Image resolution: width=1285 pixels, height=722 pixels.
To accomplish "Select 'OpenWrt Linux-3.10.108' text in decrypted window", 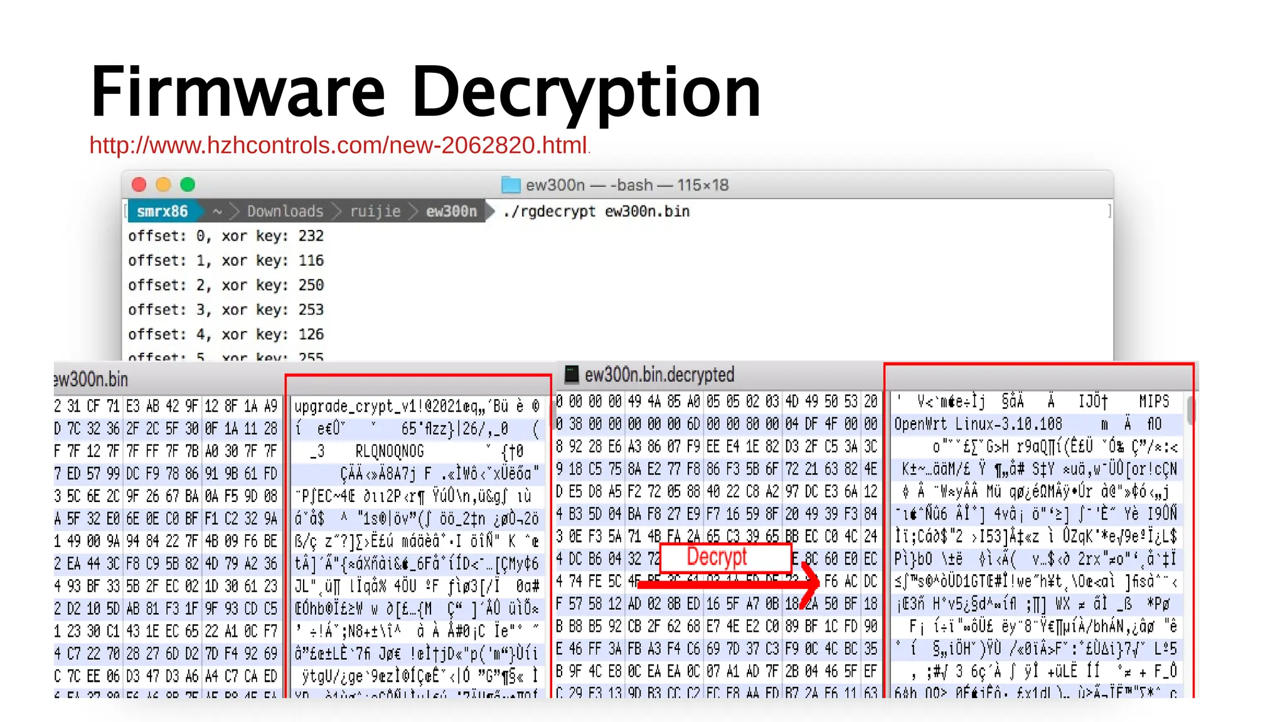I will pos(978,424).
